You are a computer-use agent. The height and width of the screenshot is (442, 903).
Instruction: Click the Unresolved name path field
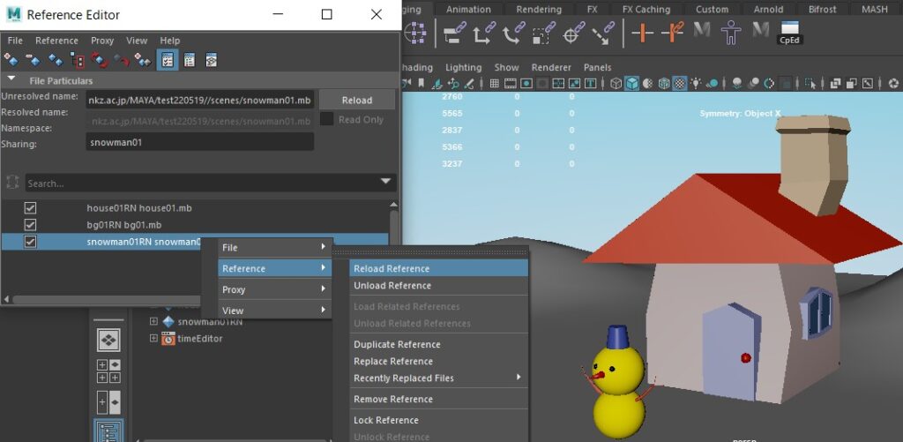[x=200, y=101]
